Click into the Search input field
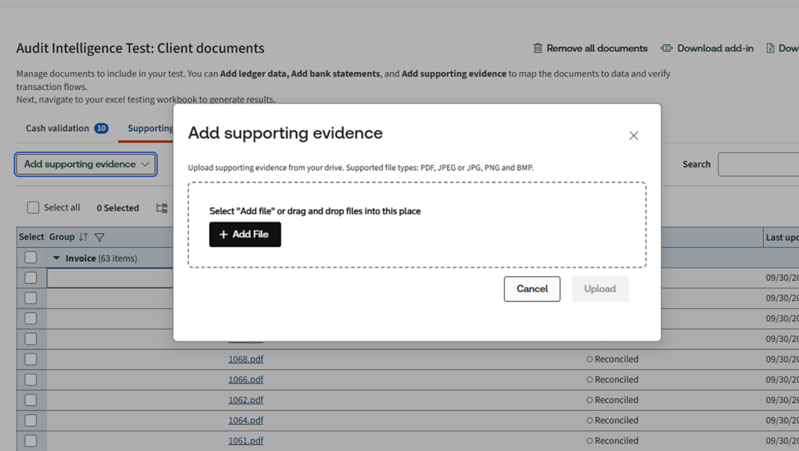 coord(758,164)
